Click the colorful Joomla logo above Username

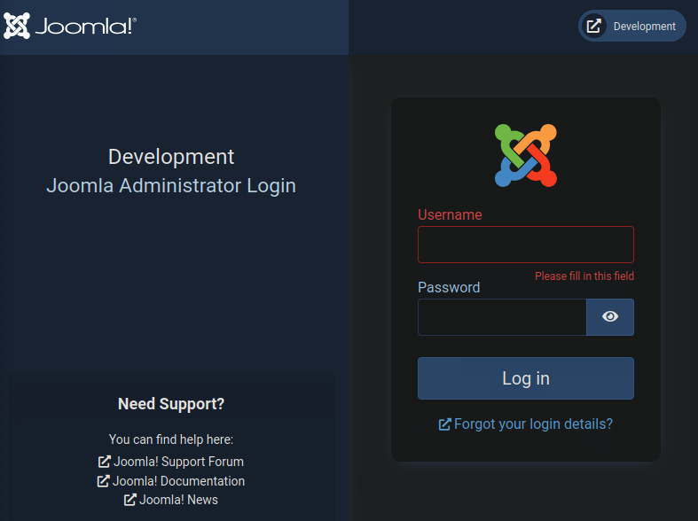[x=526, y=155]
